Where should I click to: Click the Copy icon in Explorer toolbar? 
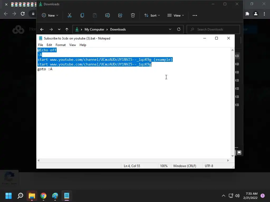82,16
